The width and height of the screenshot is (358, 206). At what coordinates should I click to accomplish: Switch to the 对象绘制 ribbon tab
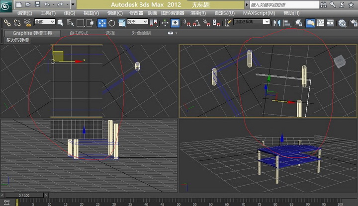coord(141,33)
